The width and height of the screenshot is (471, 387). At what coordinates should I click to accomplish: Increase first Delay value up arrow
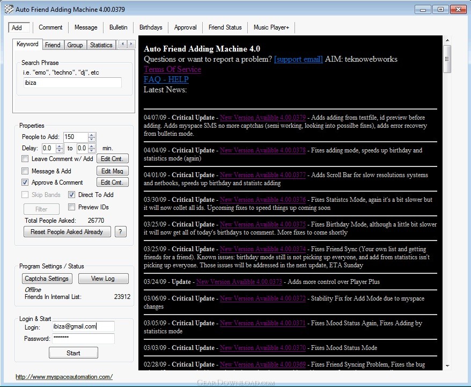coord(60,146)
